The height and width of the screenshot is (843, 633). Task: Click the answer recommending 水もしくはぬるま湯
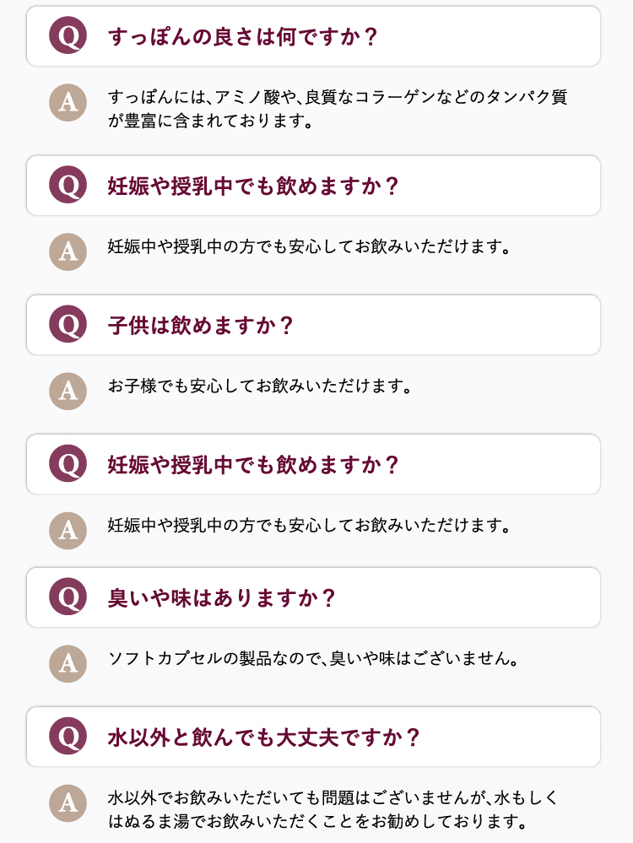333,809
